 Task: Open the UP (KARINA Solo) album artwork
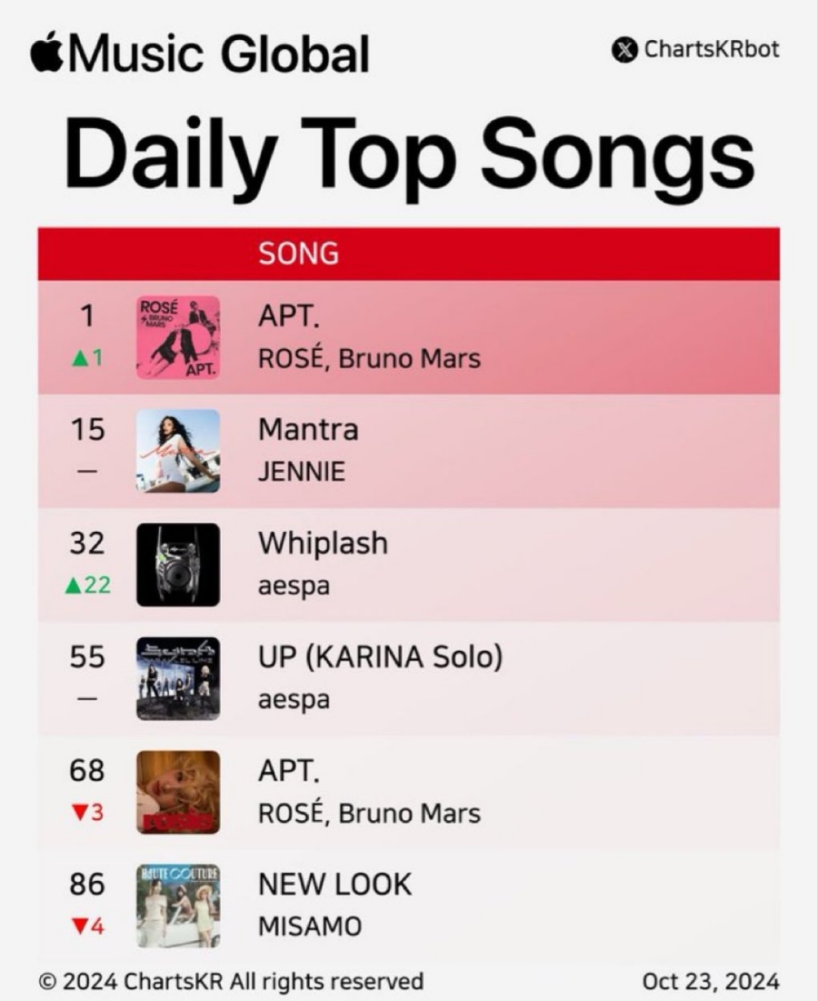pos(178,678)
